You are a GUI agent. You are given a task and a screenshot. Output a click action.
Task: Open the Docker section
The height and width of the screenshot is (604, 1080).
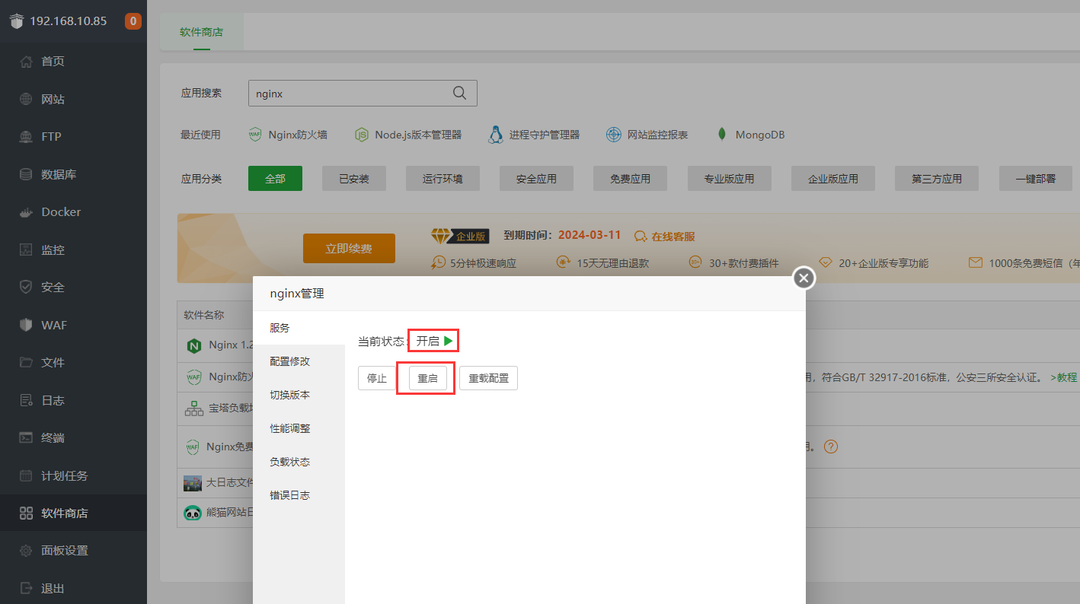pos(73,212)
